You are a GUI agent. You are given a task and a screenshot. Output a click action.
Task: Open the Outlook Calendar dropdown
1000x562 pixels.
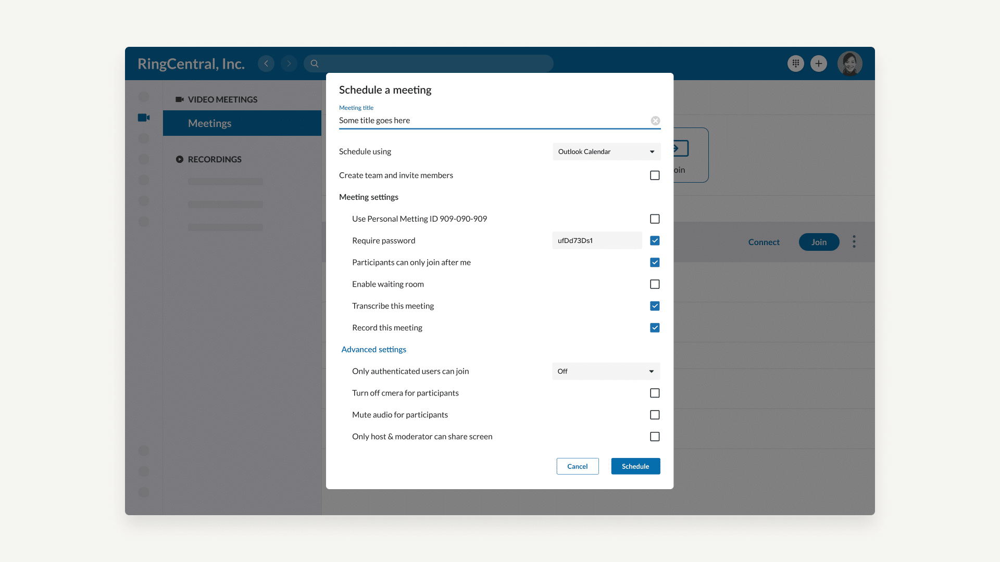pyautogui.click(x=606, y=151)
